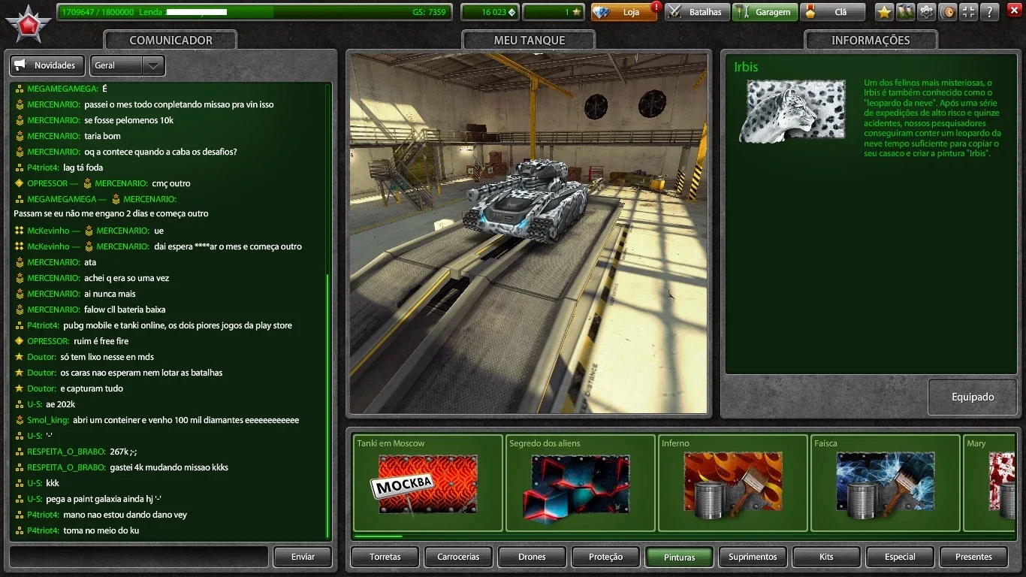Toggle fullscreen mode icon
This screenshot has height=577, width=1026.
(969, 12)
